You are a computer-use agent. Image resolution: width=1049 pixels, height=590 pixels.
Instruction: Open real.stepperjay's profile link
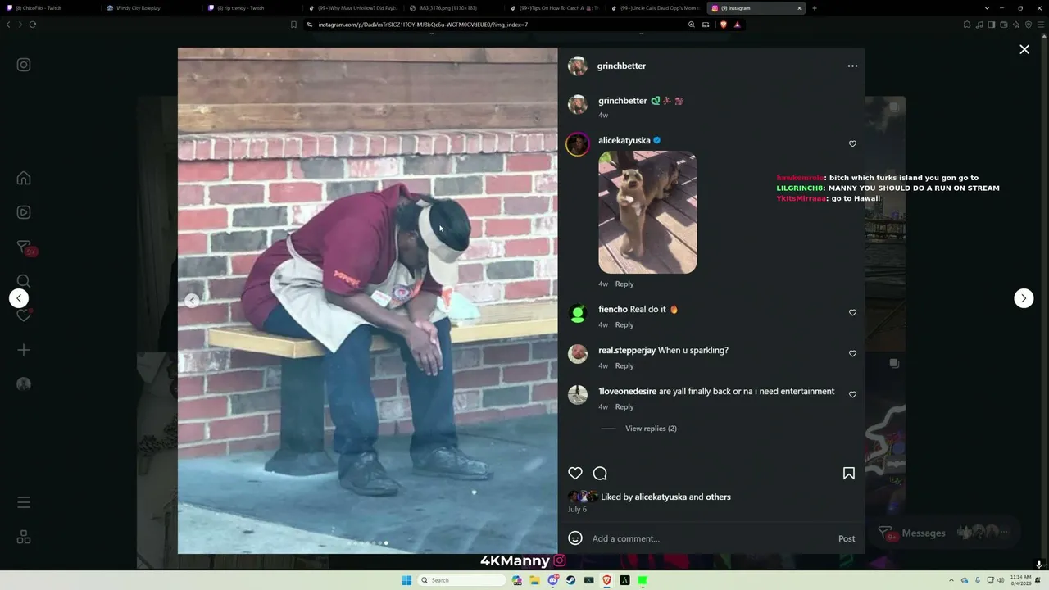627,350
